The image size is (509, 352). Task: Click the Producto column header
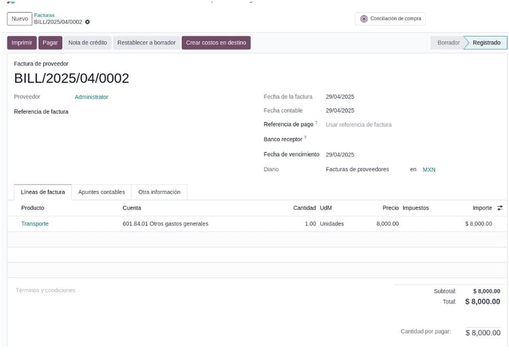coord(32,208)
